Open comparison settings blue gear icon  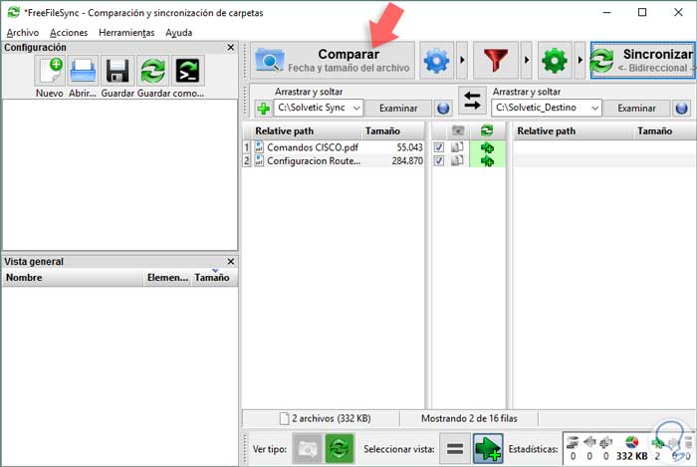(436, 61)
